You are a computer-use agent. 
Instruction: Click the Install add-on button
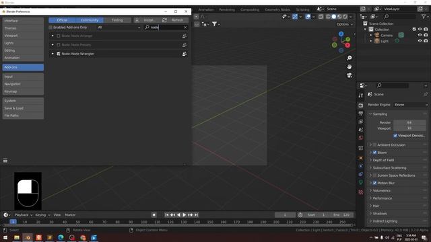pyautogui.click(x=147, y=20)
